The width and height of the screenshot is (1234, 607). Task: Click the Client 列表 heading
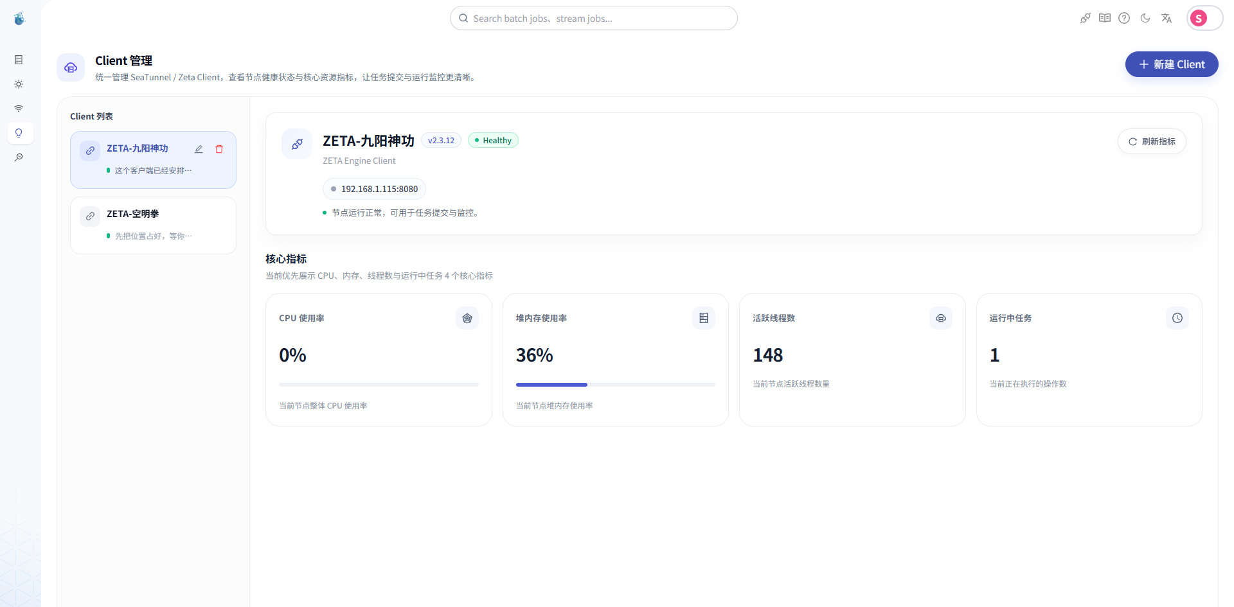[x=91, y=116]
